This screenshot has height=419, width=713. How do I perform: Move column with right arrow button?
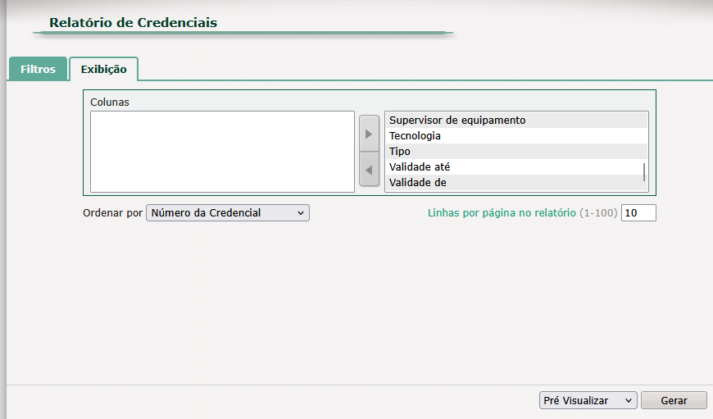pos(369,134)
